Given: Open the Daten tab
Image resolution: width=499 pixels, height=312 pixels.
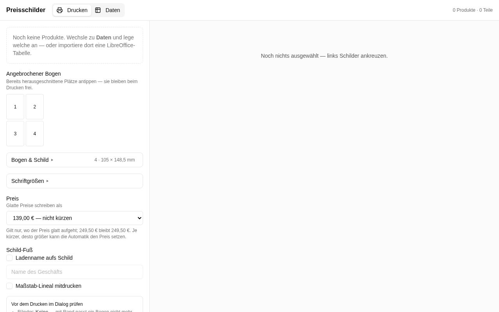Looking at the screenshot, I should point(108,10).
